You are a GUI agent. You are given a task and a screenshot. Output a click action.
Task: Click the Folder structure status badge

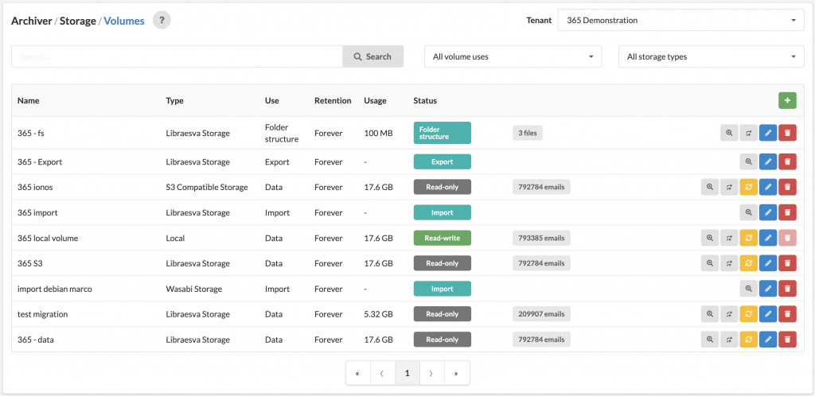(443, 133)
